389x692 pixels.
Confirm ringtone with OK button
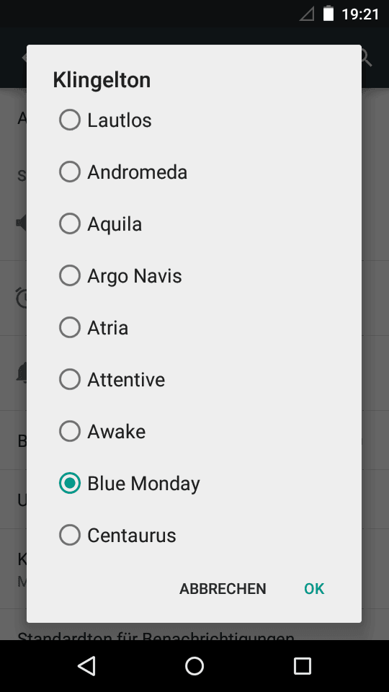[x=314, y=589]
